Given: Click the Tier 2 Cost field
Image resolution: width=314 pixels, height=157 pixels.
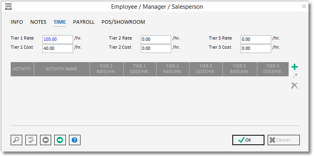Looking at the screenshot, I should tap(156, 49).
